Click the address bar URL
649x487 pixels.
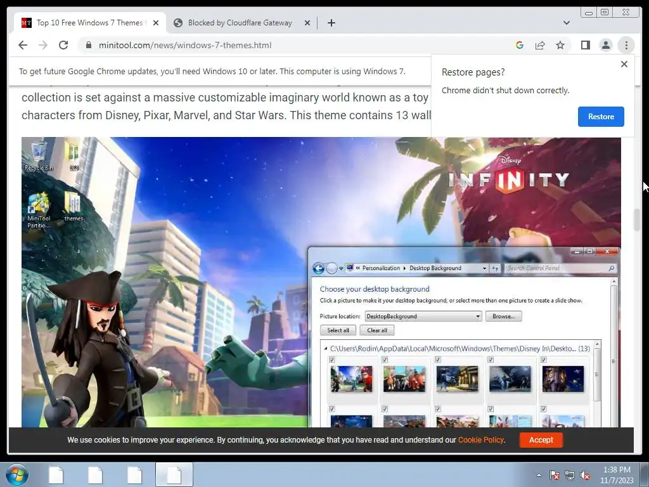[185, 45]
